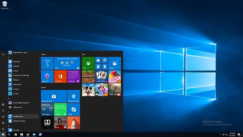
Task: Open the volume icon in system tray
Action: coord(227,134)
